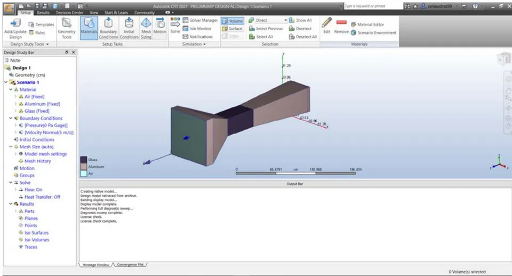Click Deselect in Selection panel

[x=300, y=29]
